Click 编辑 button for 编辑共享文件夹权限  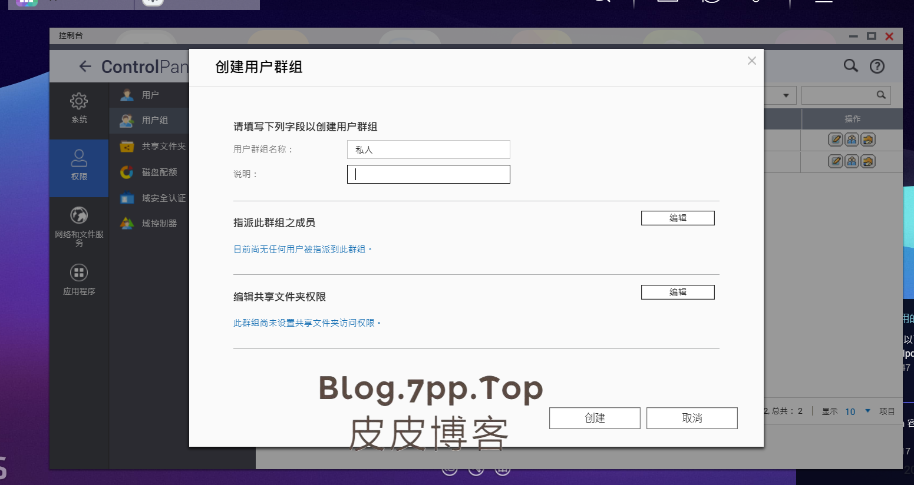pyautogui.click(x=678, y=292)
